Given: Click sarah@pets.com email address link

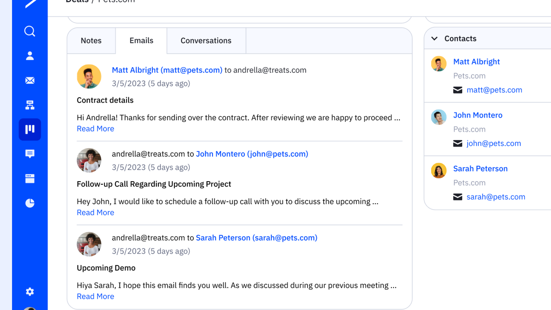Looking at the screenshot, I should point(496,197).
